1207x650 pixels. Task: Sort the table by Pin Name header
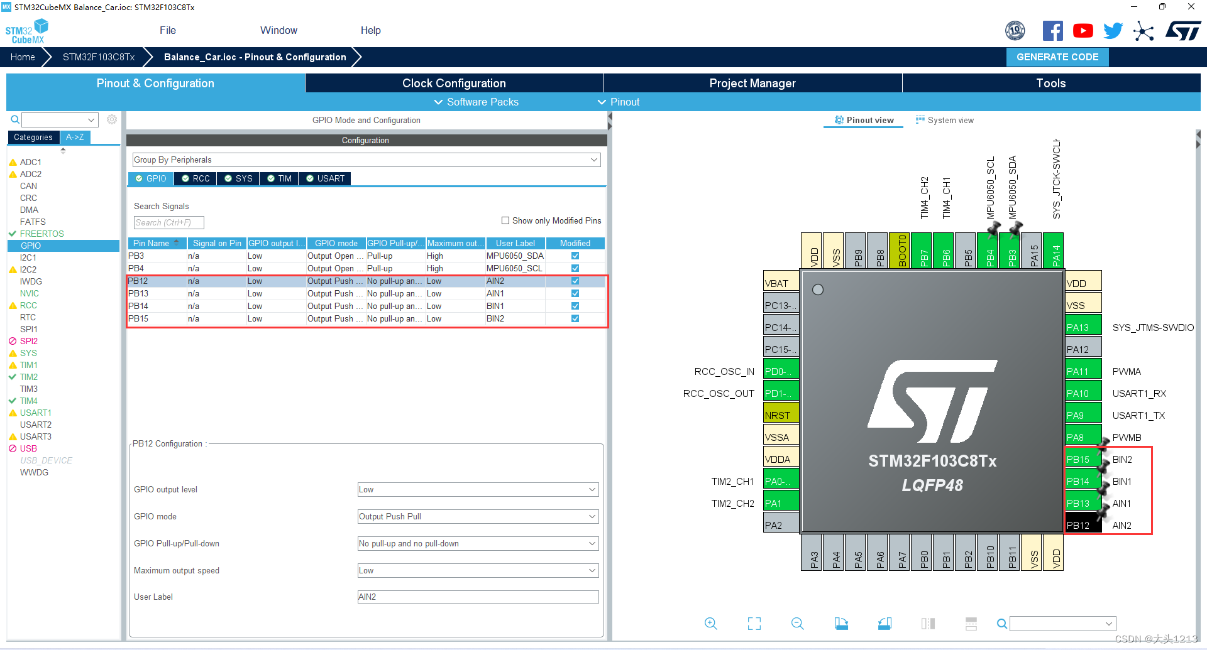pyautogui.click(x=156, y=243)
